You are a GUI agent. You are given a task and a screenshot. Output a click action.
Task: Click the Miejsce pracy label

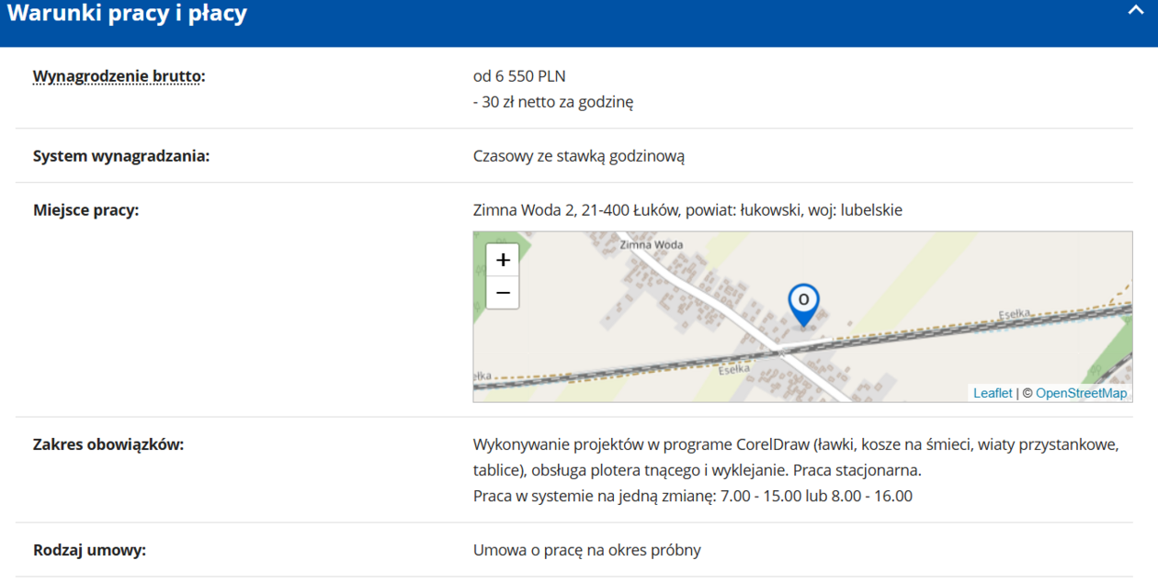click(x=85, y=210)
